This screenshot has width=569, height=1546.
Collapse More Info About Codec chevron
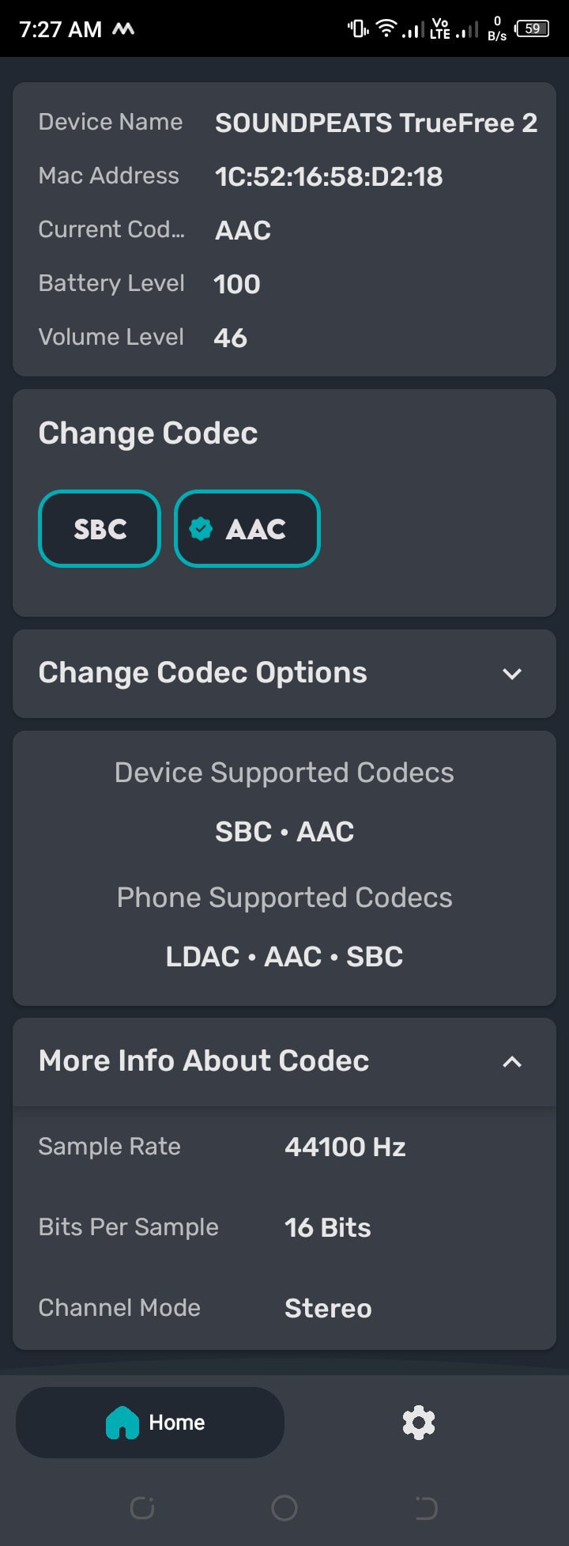pos(512,1062)
